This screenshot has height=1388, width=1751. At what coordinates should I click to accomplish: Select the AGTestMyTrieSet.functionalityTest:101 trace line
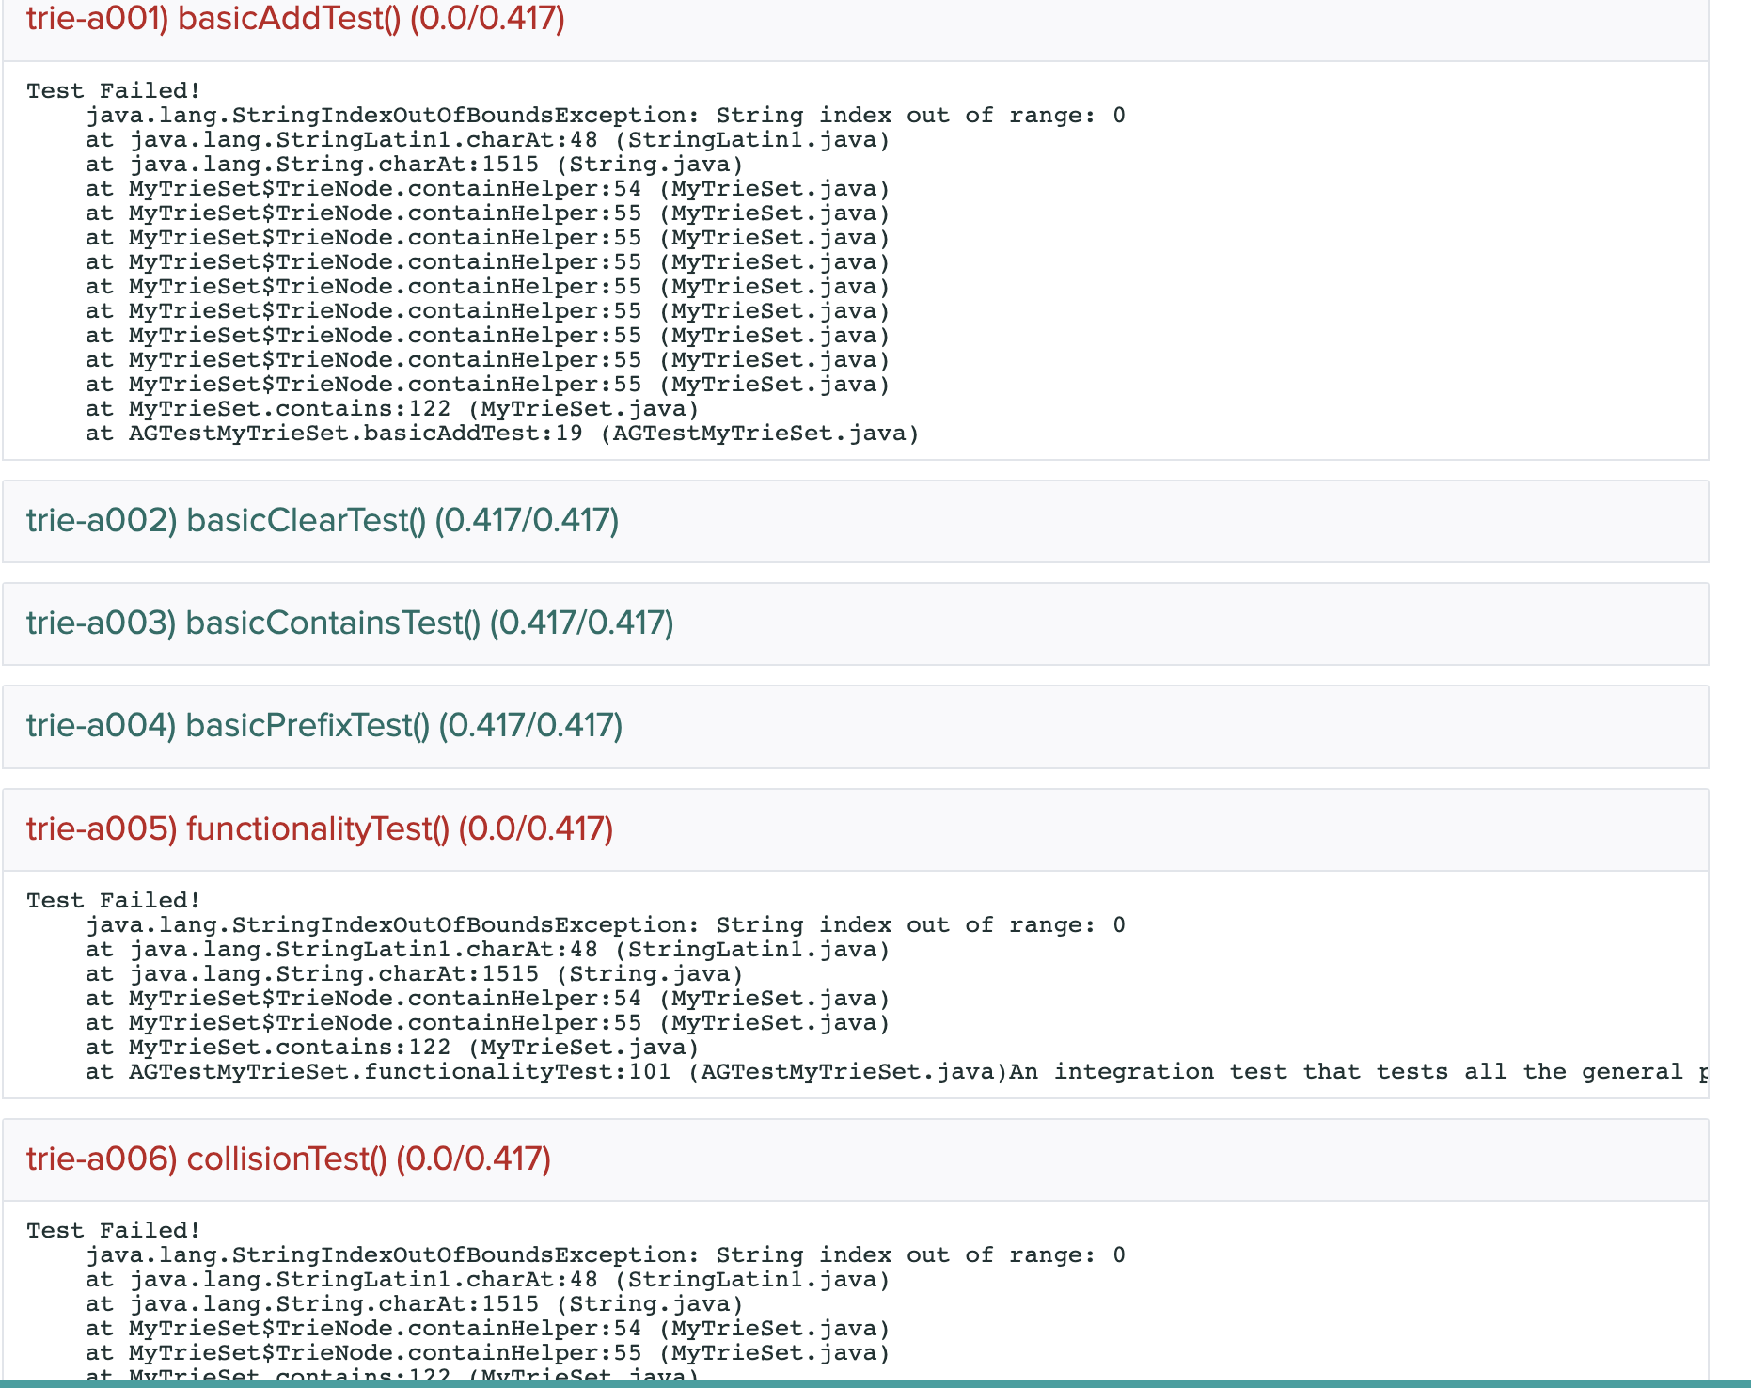(x=545, y=1071)
